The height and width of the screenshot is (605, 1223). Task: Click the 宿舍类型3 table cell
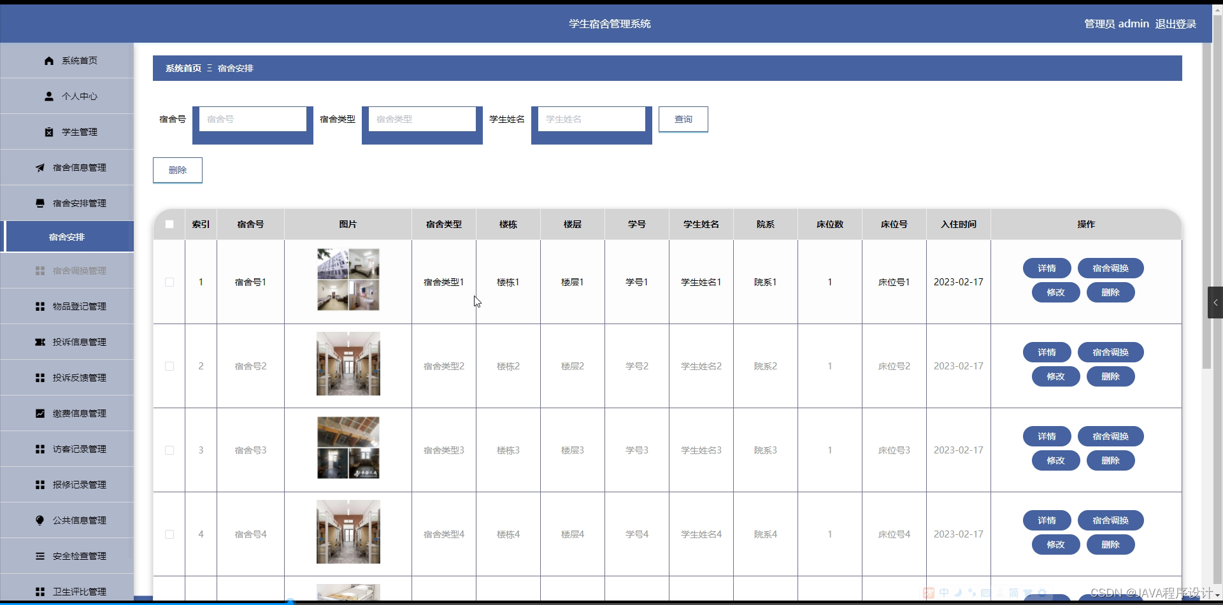pyautogui.click(x=444, y=450)
